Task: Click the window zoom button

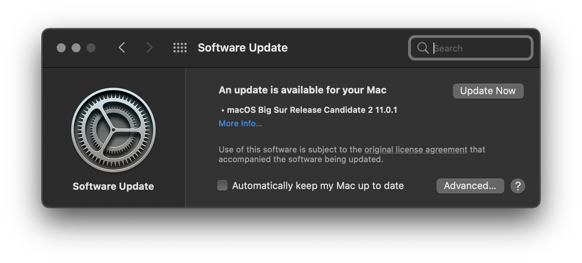Action: coord(91,48)
